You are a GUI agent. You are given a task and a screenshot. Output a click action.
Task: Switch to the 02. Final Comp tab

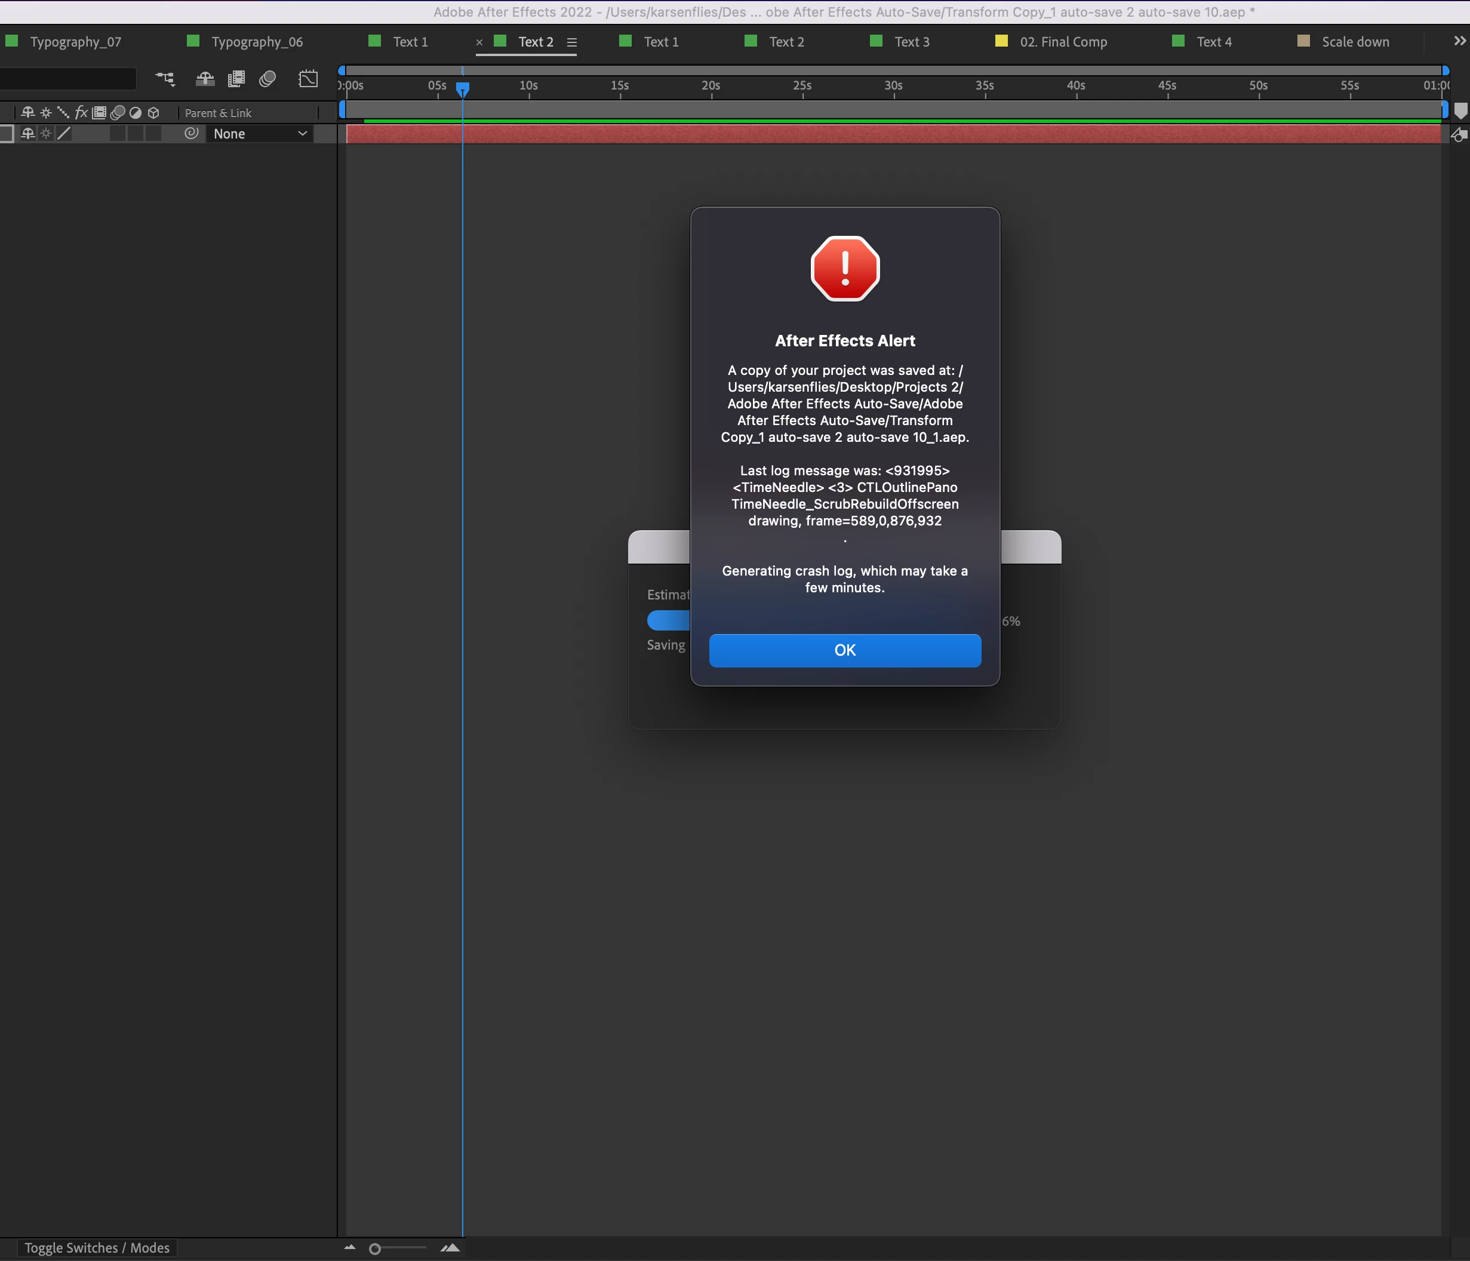(1063, 42)
